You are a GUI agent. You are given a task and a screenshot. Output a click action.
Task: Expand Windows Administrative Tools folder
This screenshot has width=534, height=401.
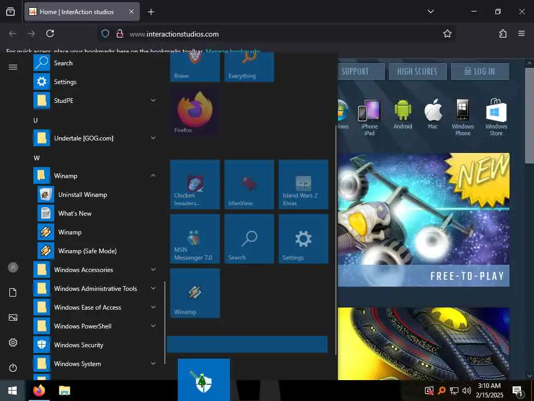[95, 288]
